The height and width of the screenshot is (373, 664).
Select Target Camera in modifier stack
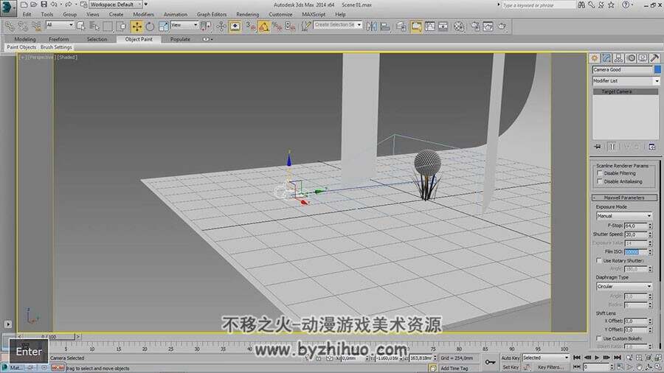(625, 91)
